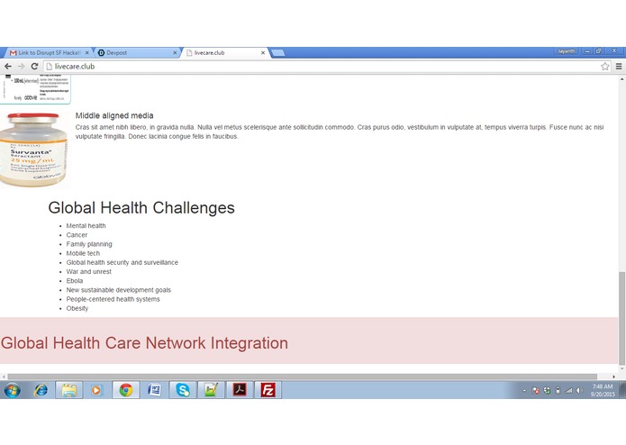Image resolution: width=626 pixels, height=445 pixels.
Task: Close the livecare.club tab
Action: click(x=263, y=52)
